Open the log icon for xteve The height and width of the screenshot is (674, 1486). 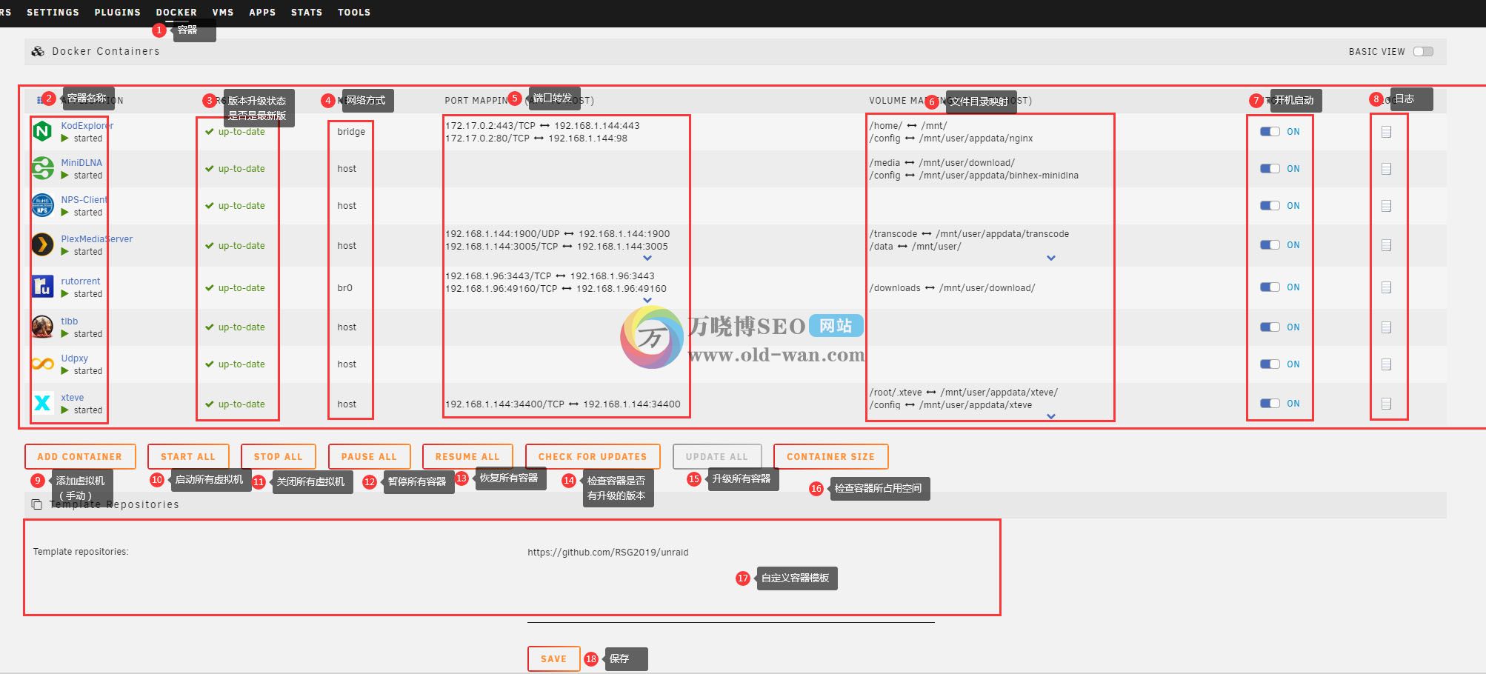[1386, 404]
